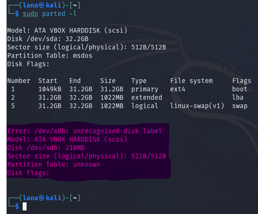The height and width of the screenshot is (214, 258).
Task: Click the Kali skull icon in bottom prompt
Action: pyautogui.click(x=41, y=198)
